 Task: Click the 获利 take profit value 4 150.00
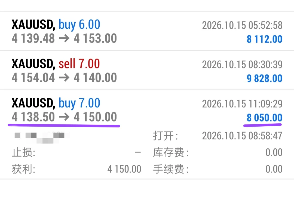coord(124,169)
